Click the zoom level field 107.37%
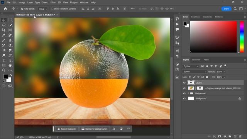The height and width of the screenshot is (139, 247). (x=19, y=137)
